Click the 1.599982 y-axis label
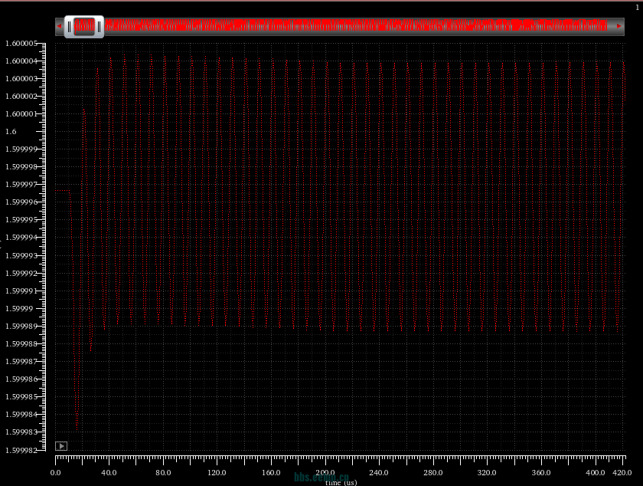This screenshot has height=486, width=643. pos(21,450)
